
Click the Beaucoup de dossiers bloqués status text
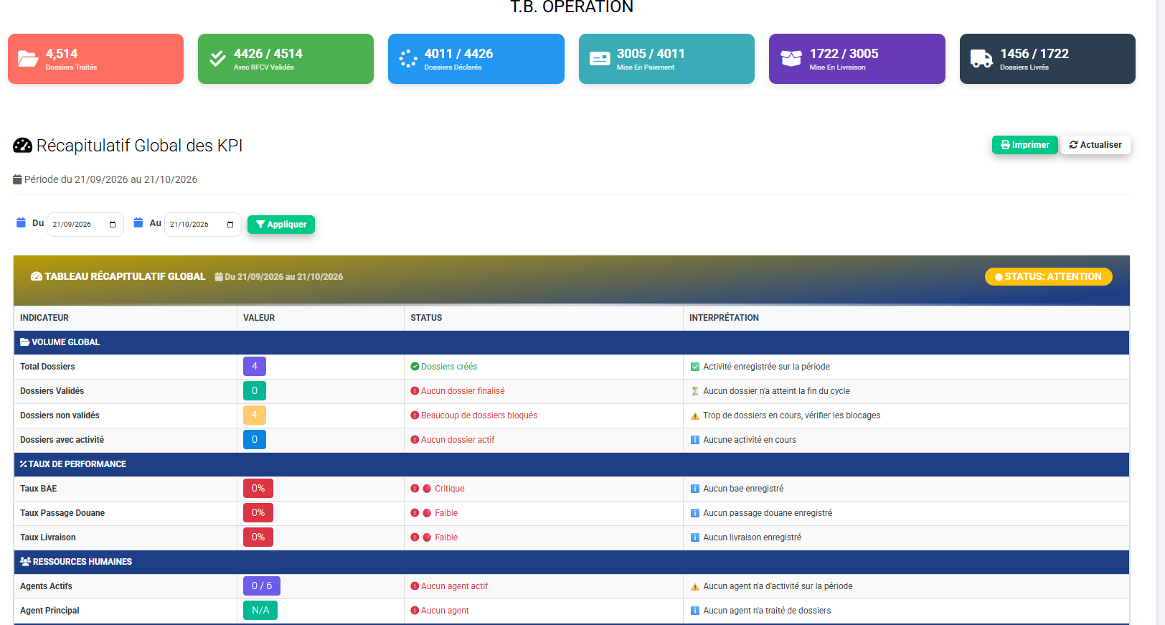click(x=479, y=415)
